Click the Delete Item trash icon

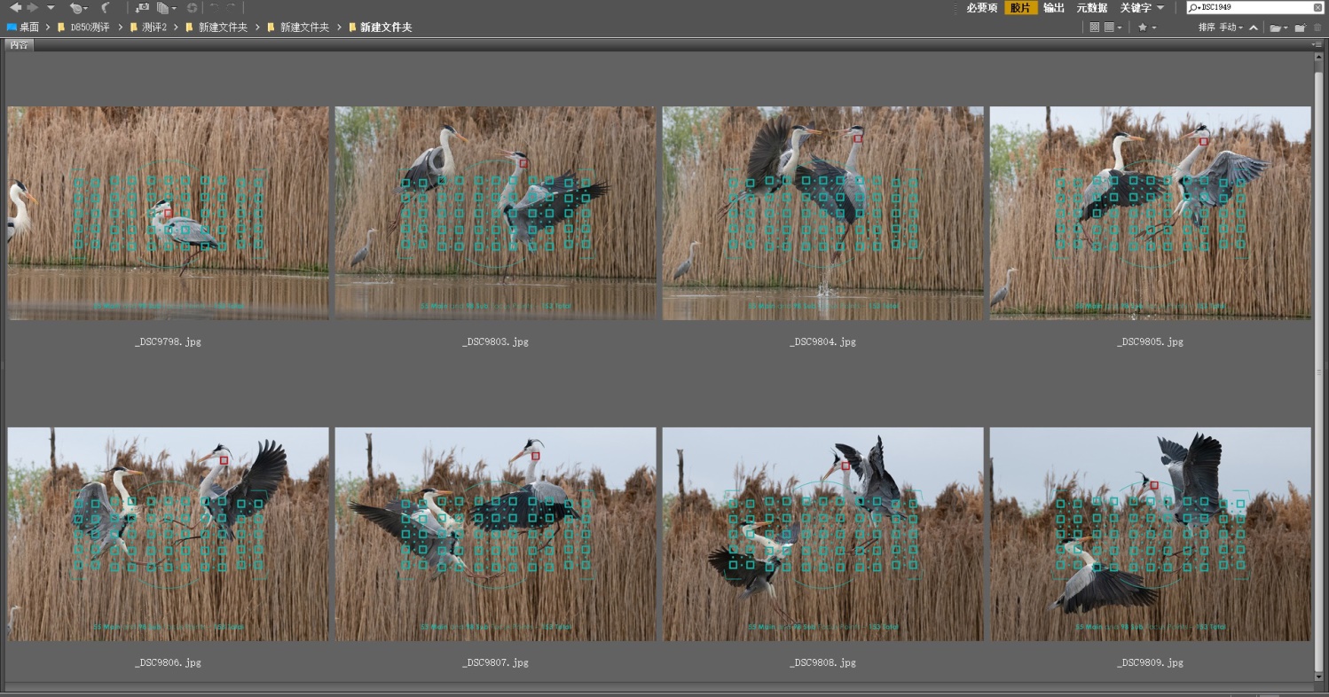pos(1318,27)
